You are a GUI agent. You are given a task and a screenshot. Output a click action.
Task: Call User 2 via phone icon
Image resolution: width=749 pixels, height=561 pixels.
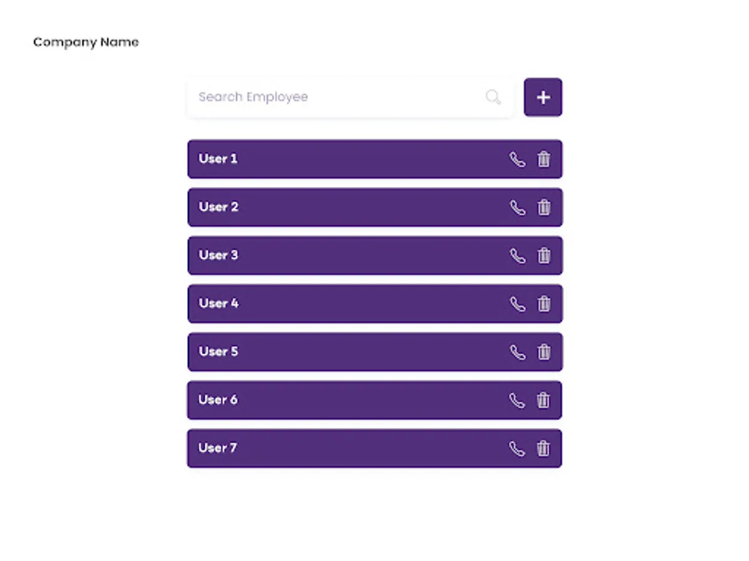point(517,208)
